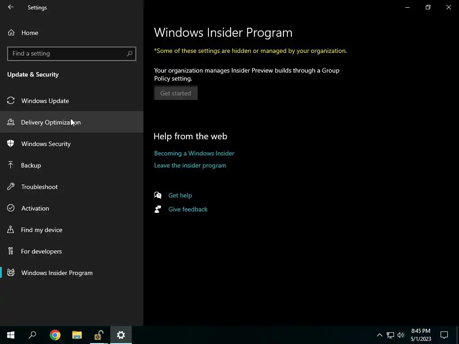
Task: Click the Update & Security heading
Action: (x=33, y=74)
